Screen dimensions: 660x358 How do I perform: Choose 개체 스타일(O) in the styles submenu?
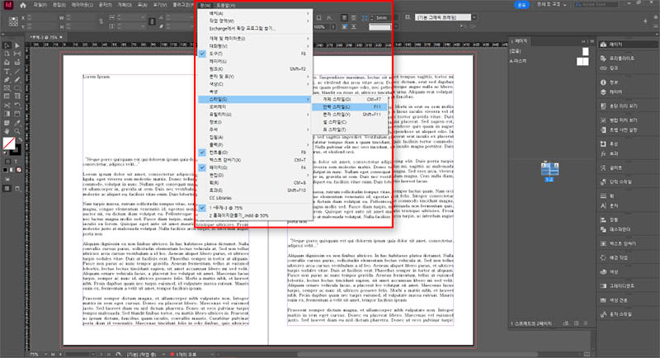[349, 99]
